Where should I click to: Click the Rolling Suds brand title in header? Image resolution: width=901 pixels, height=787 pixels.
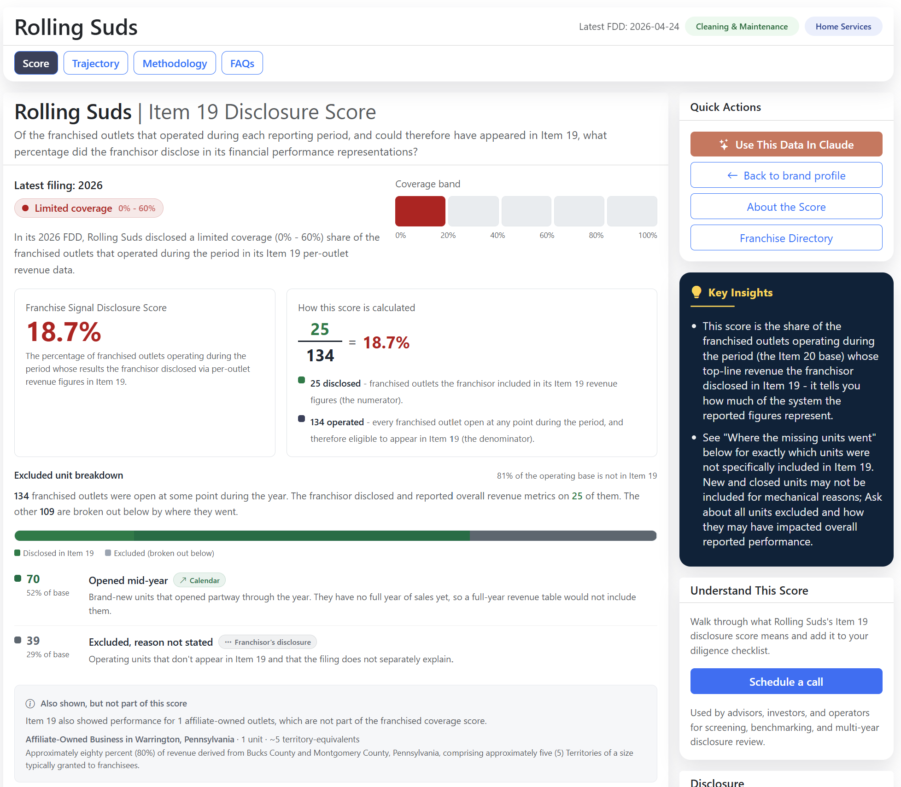tap(76, 27)
